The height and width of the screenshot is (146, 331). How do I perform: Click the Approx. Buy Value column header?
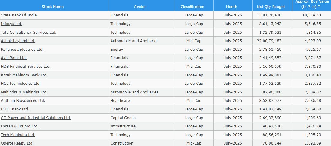(312, 4)
